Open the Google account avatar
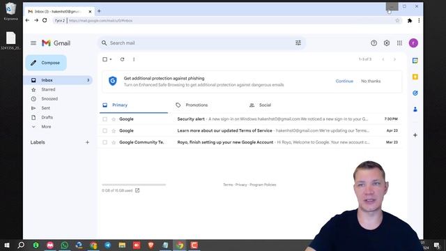Screen dimensions: 446x251 coord(413,43)
